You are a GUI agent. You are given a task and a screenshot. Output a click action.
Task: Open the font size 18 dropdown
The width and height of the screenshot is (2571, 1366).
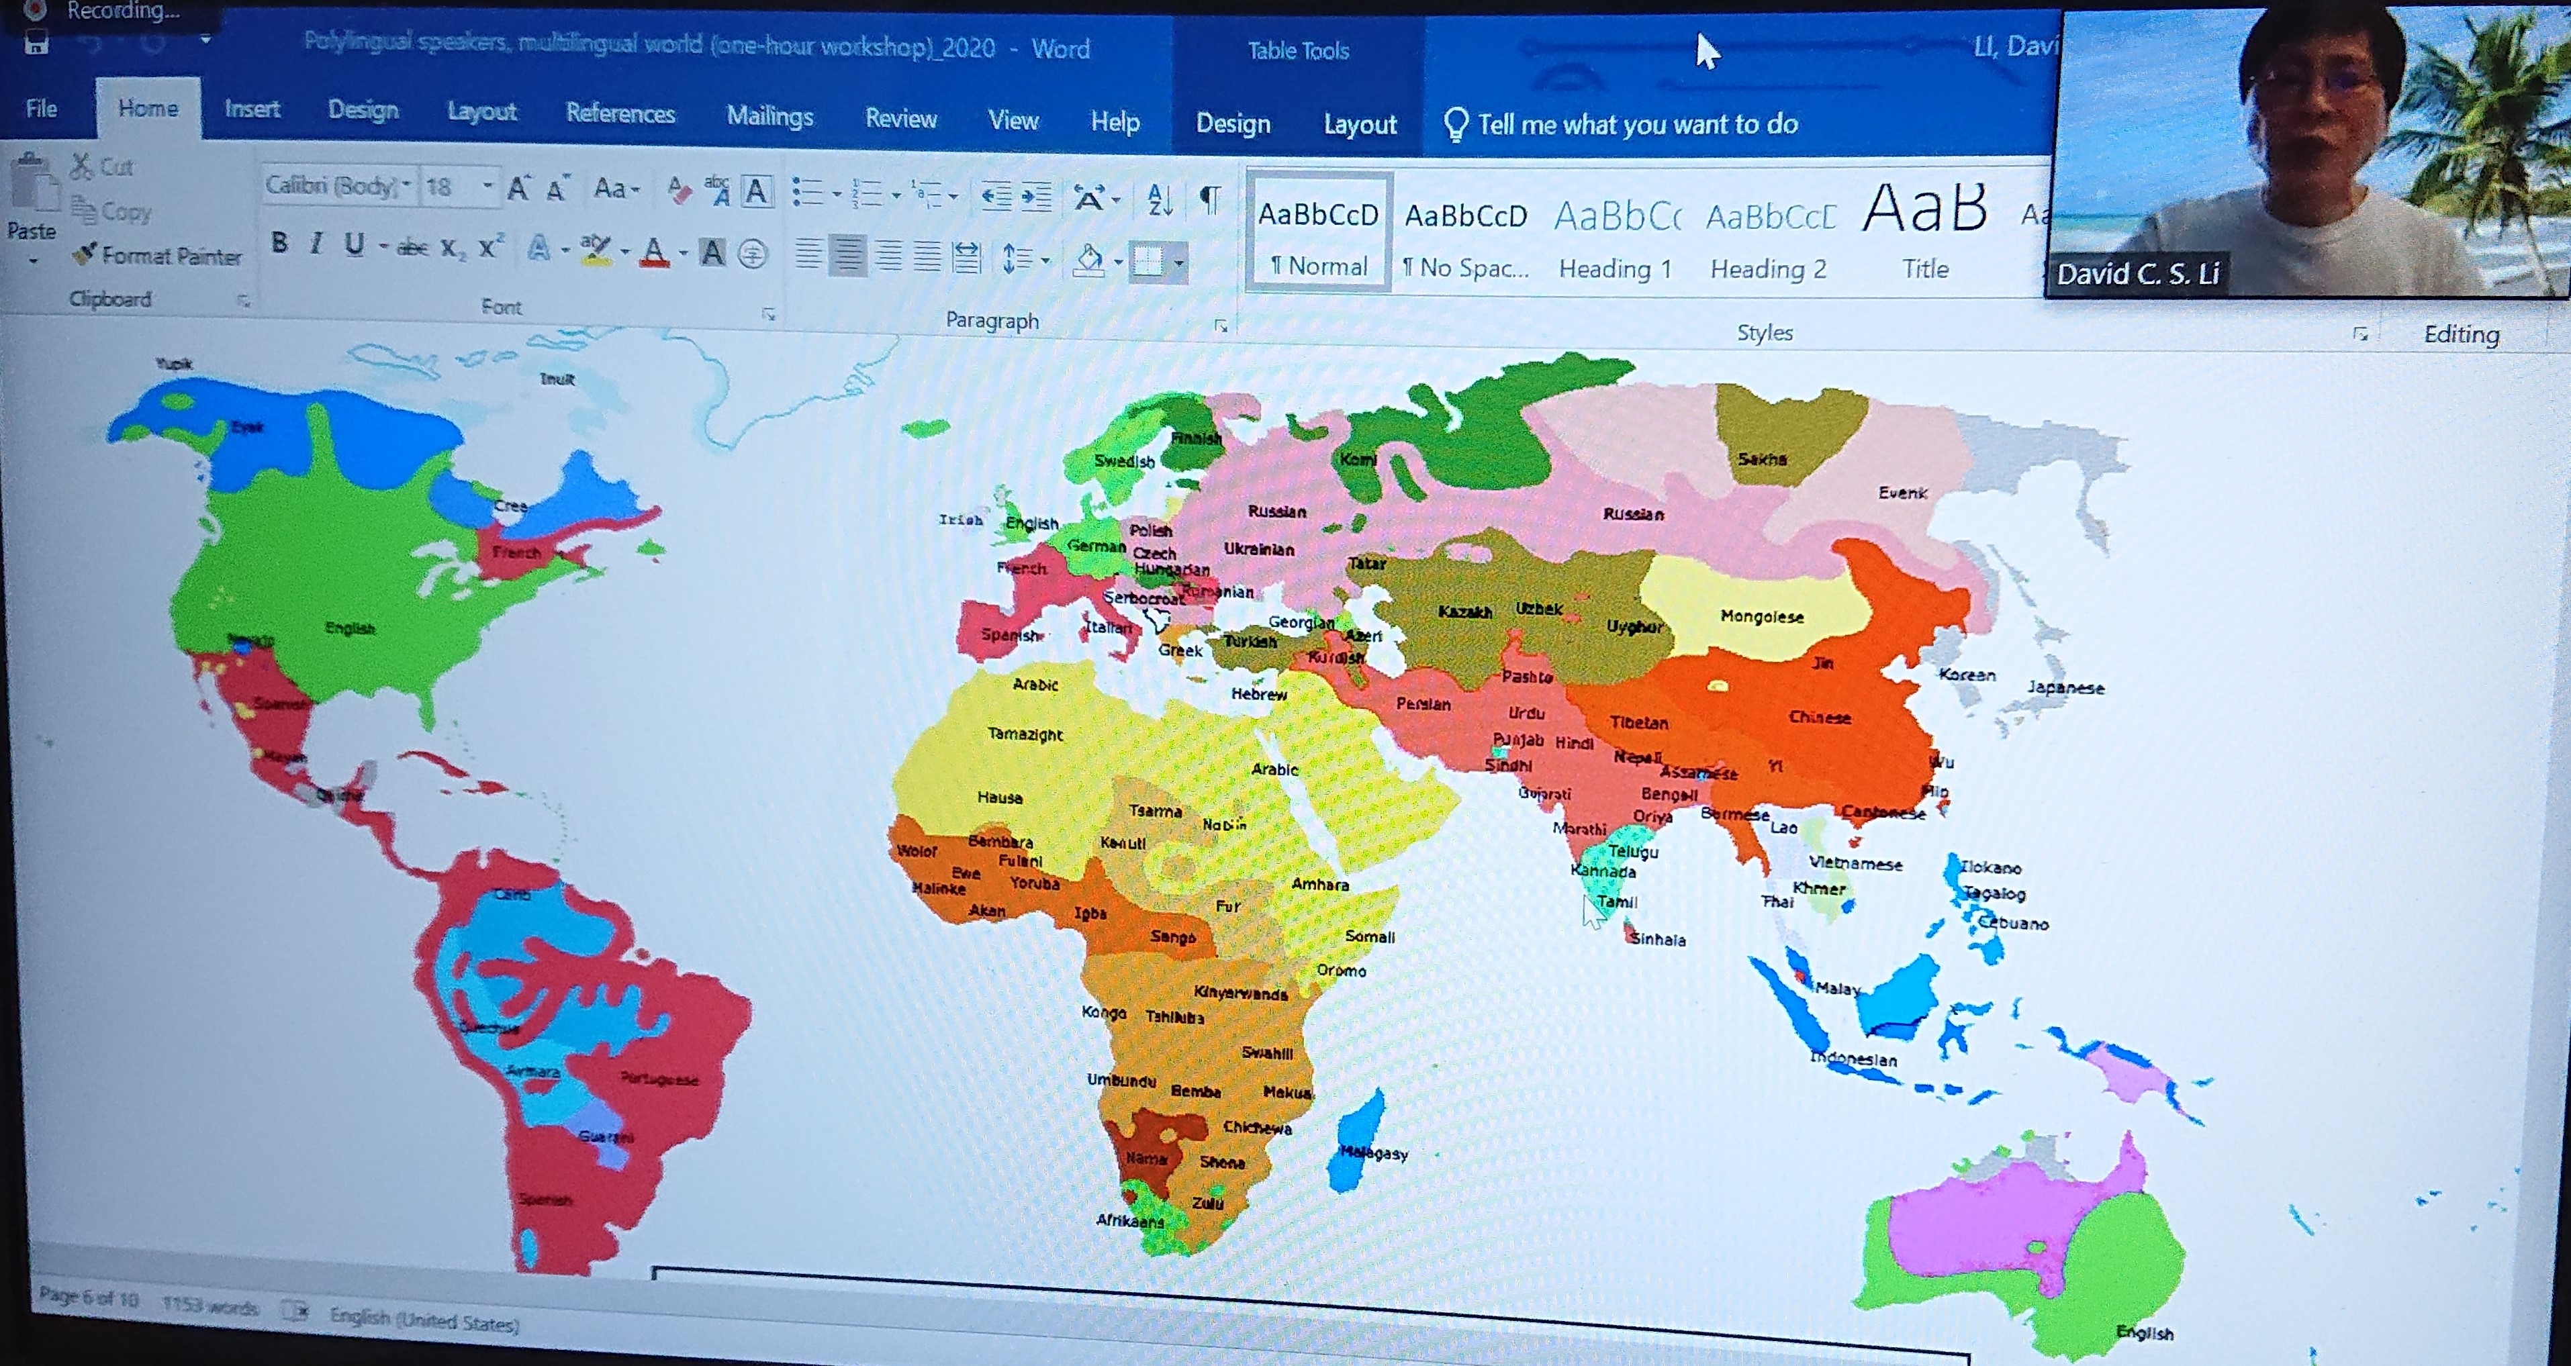(x=487, y=187)
